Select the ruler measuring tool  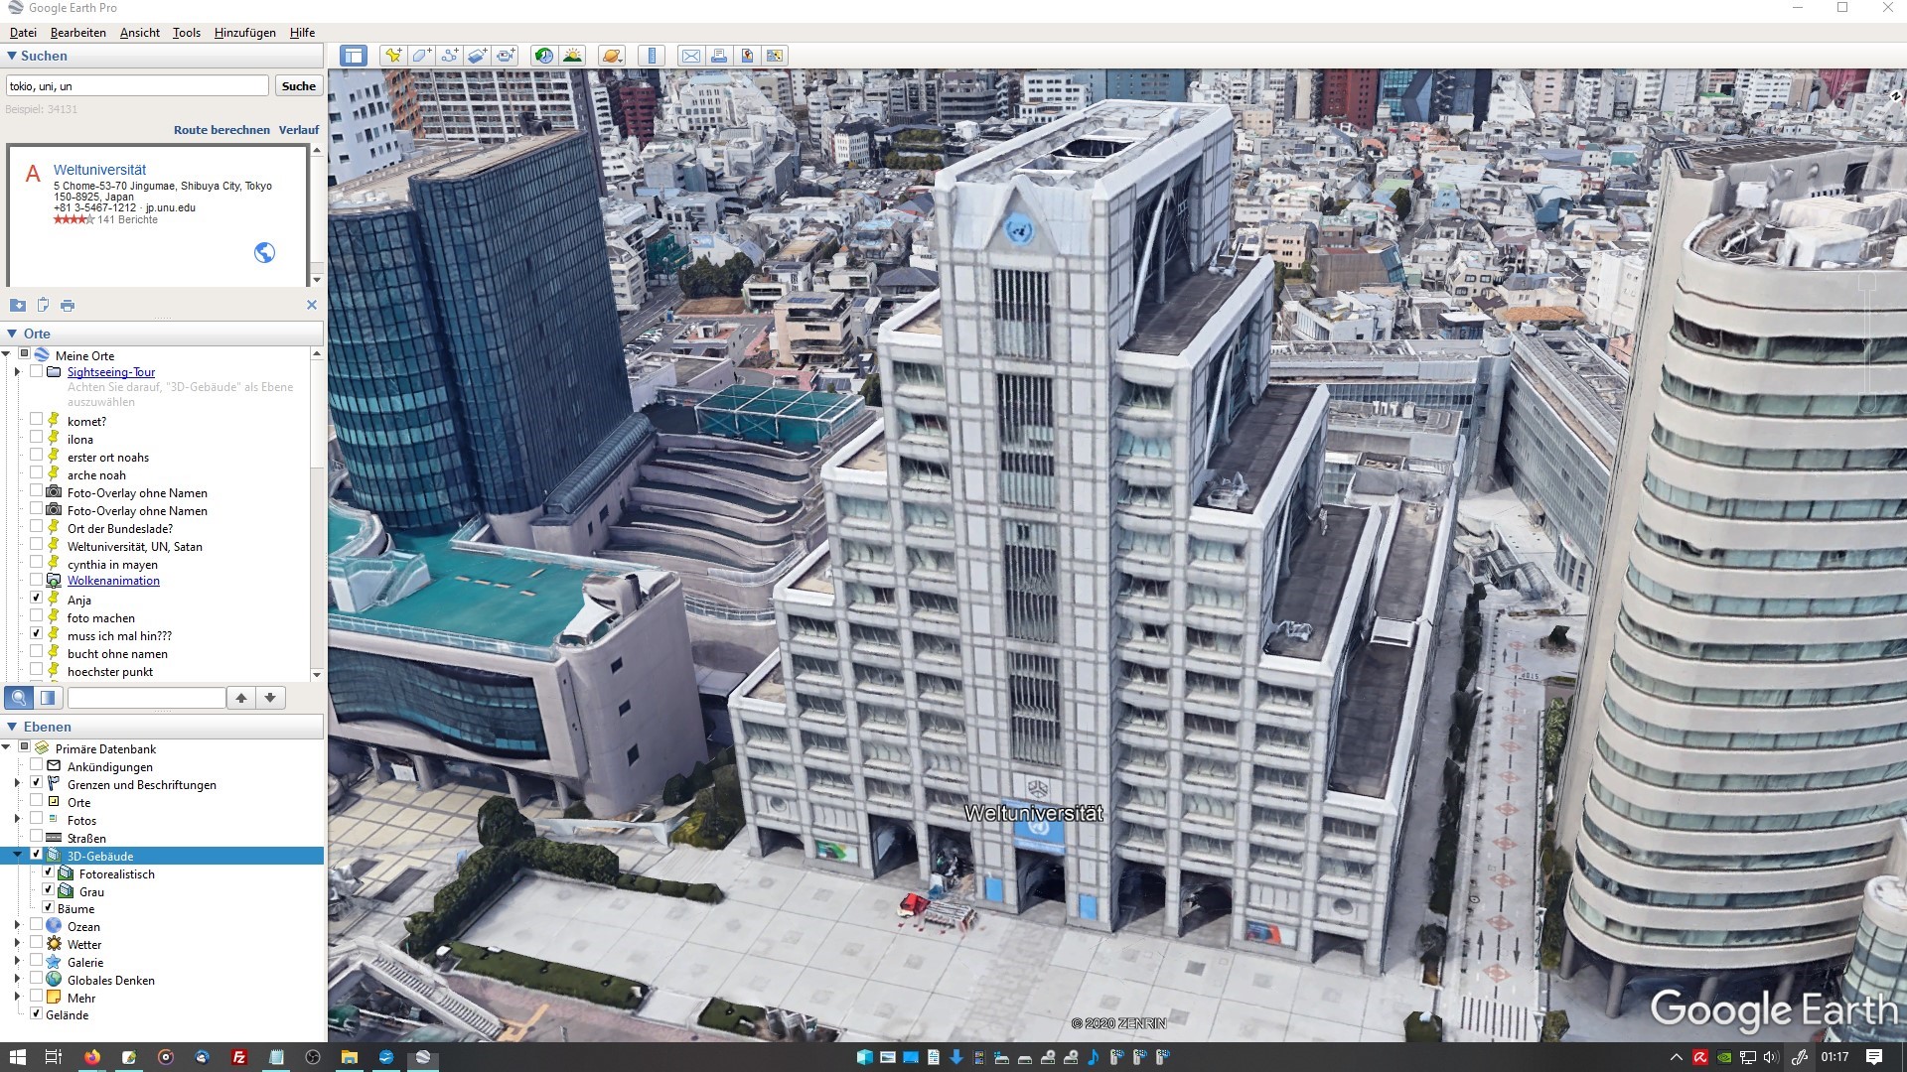652,56
